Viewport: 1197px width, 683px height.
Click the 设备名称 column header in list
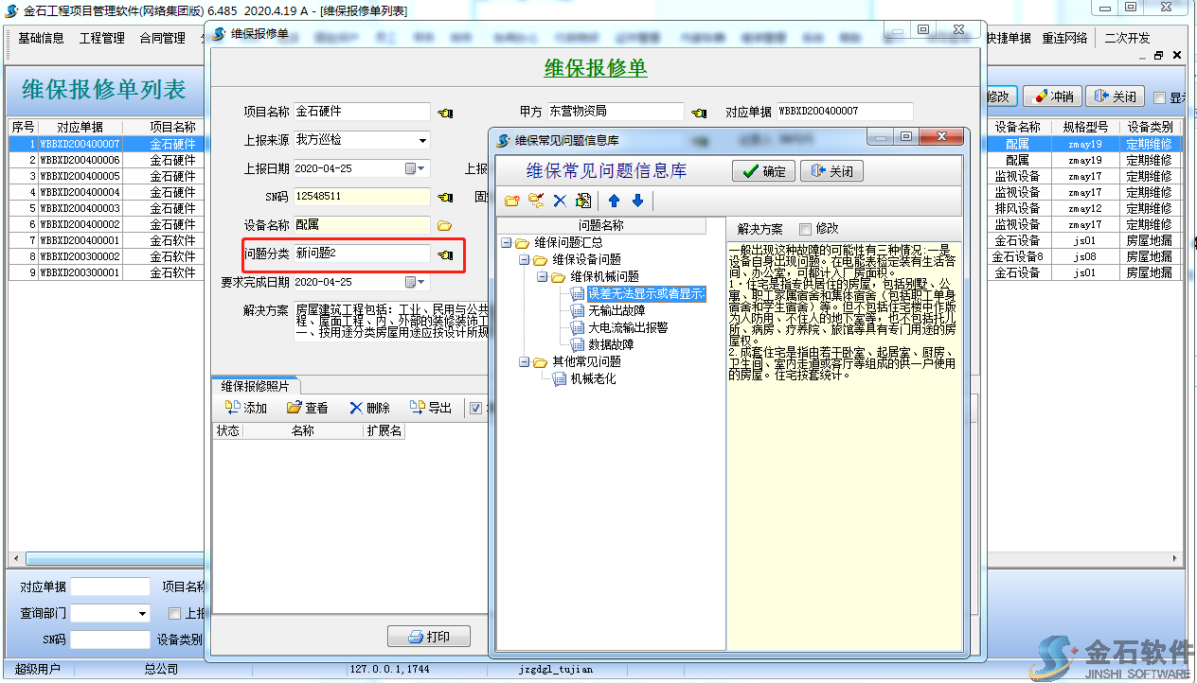pos(1018,127)
